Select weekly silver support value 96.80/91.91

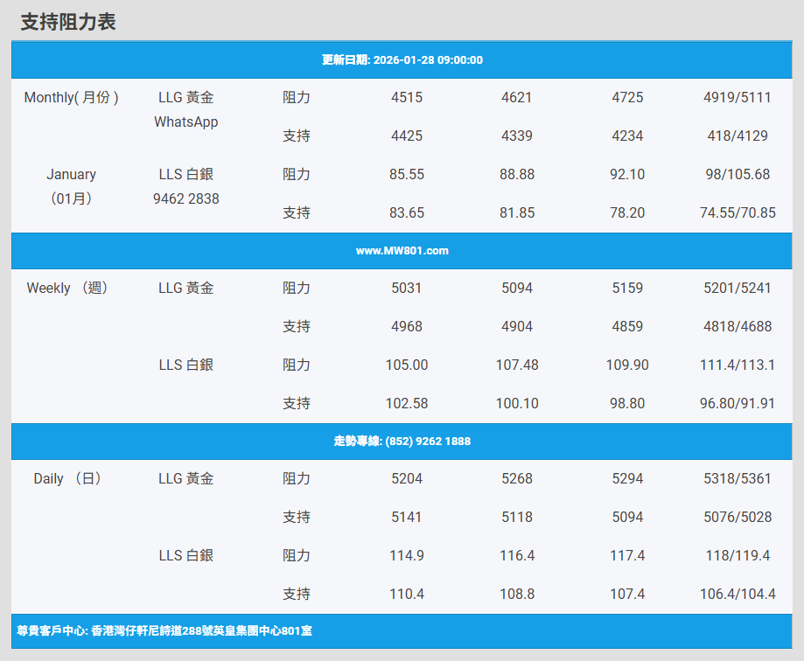[x=737, y=404]
